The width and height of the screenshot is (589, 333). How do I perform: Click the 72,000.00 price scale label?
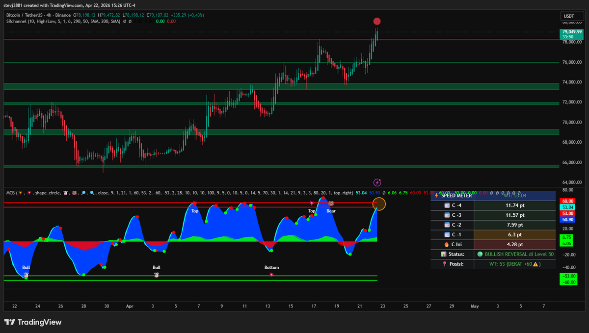coord(572,102)
